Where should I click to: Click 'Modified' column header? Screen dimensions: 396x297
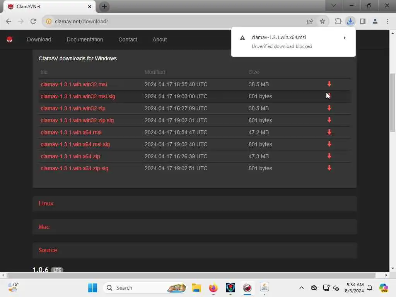click(x=155, y=72)
